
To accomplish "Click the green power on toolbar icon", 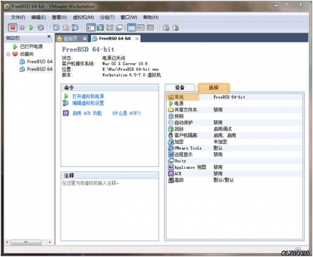I will tap(31, 27).
